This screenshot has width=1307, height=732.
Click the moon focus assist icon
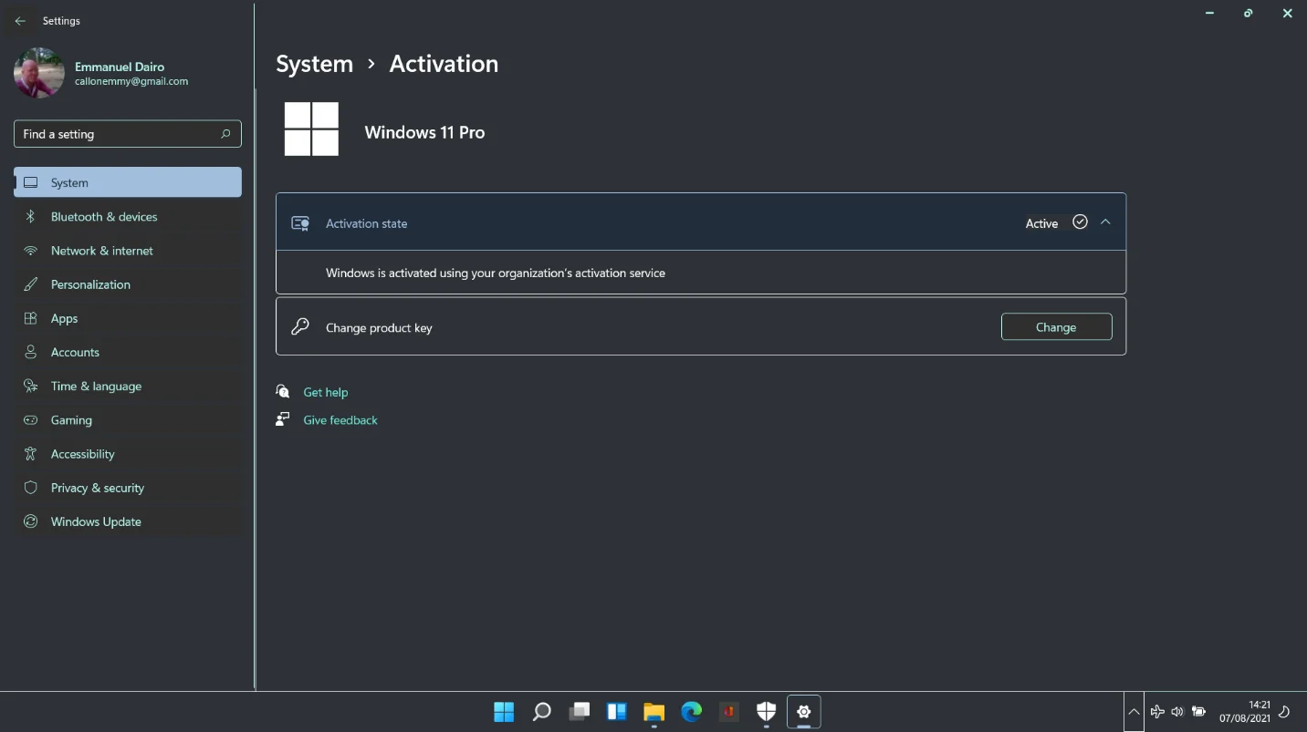click(1284, 712)
